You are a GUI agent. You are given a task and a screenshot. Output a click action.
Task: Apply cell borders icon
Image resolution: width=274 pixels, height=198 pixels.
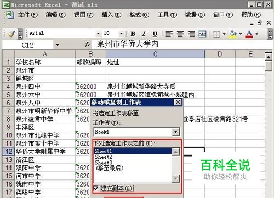click(216, 34)
